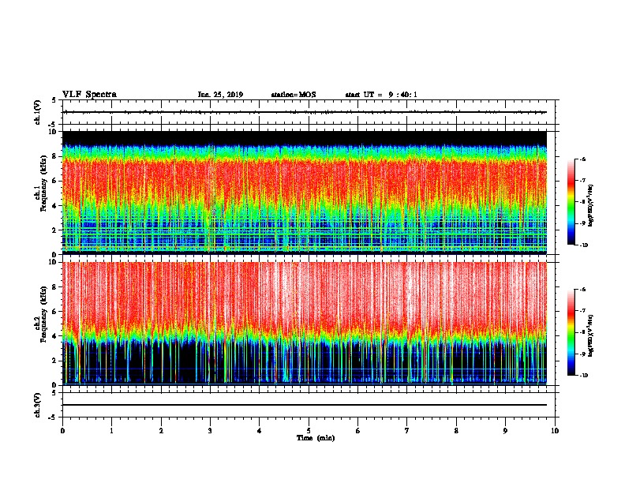Click the "ch.1(V)" waveform axis label
The width and height of the screenshot is (625, 483).
tap(38, 112)
